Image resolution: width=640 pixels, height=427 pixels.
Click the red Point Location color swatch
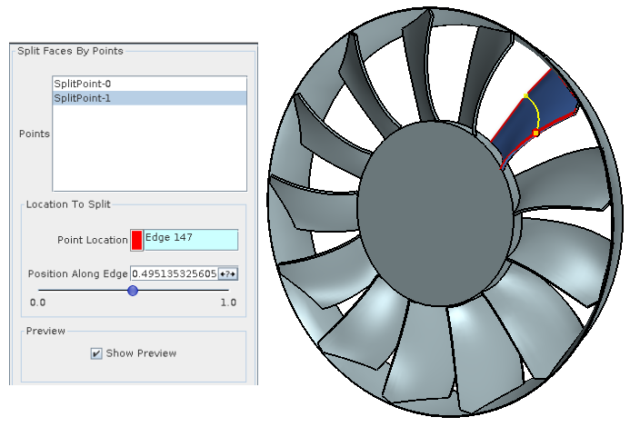tap(136, 240)
